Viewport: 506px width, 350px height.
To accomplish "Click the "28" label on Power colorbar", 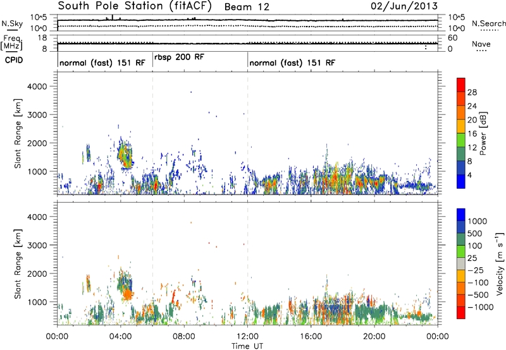I will click(x=472, y=92).
